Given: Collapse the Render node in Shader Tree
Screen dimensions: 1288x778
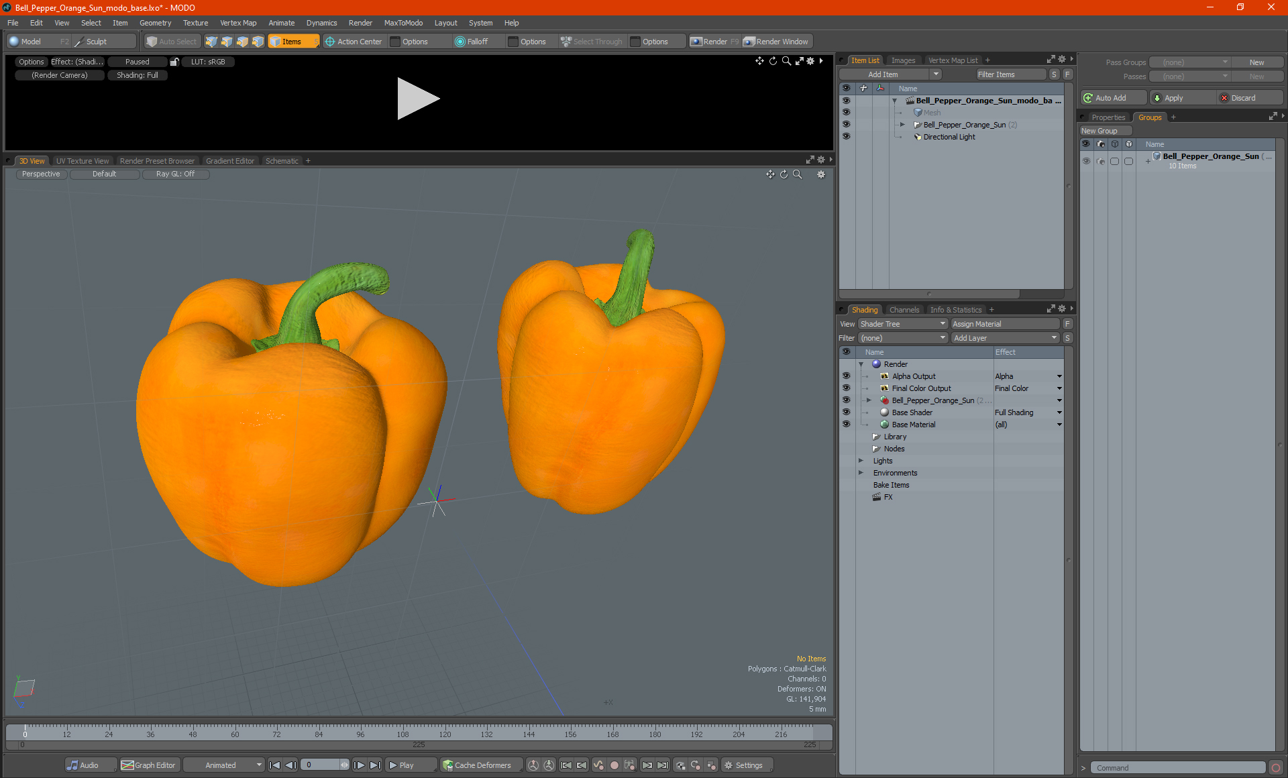Looking at the screenshot, I should click(861, 364).
